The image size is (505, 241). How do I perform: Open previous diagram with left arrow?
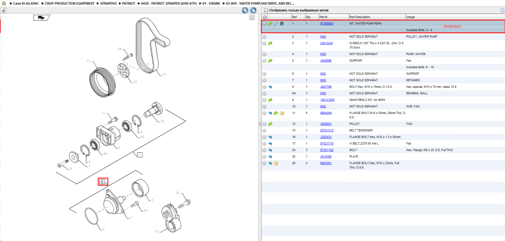pyautogui.click(x=245, y=10)
